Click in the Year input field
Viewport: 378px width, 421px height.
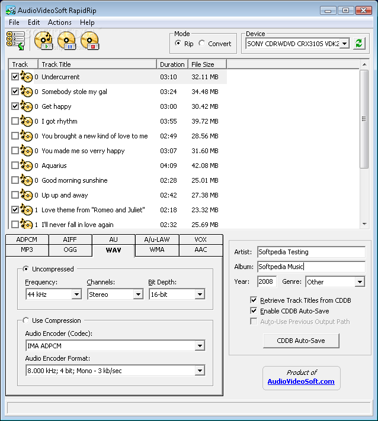tap(267, 281)
